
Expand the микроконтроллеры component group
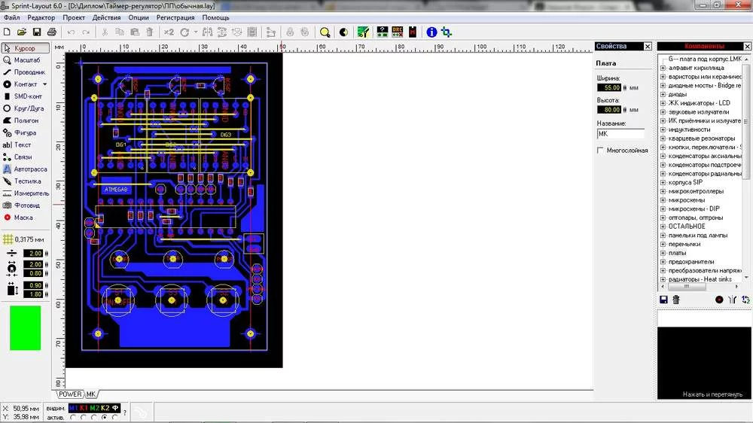pyautogui.click(x=663, y=191)
